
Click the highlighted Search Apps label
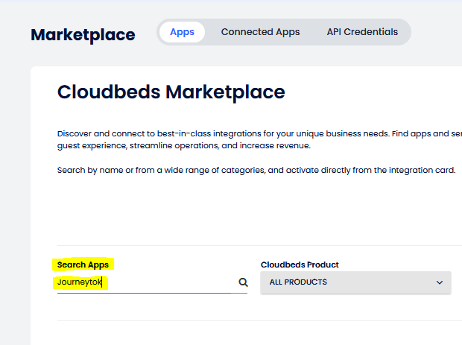click(x=83, y=265)
